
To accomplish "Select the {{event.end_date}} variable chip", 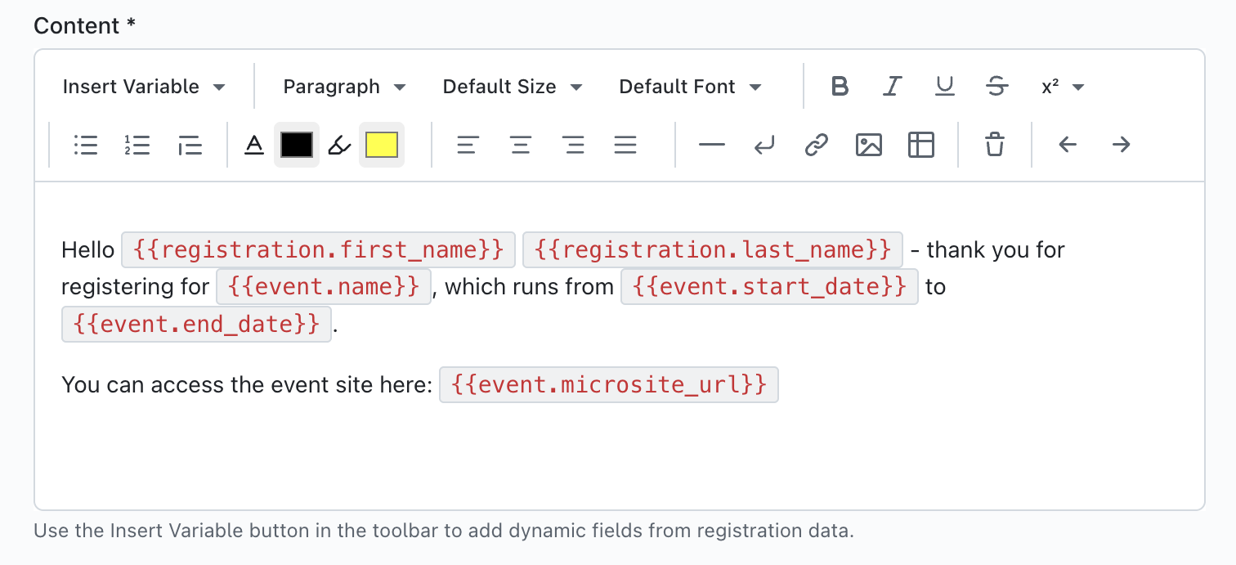I will pos(196,324).
